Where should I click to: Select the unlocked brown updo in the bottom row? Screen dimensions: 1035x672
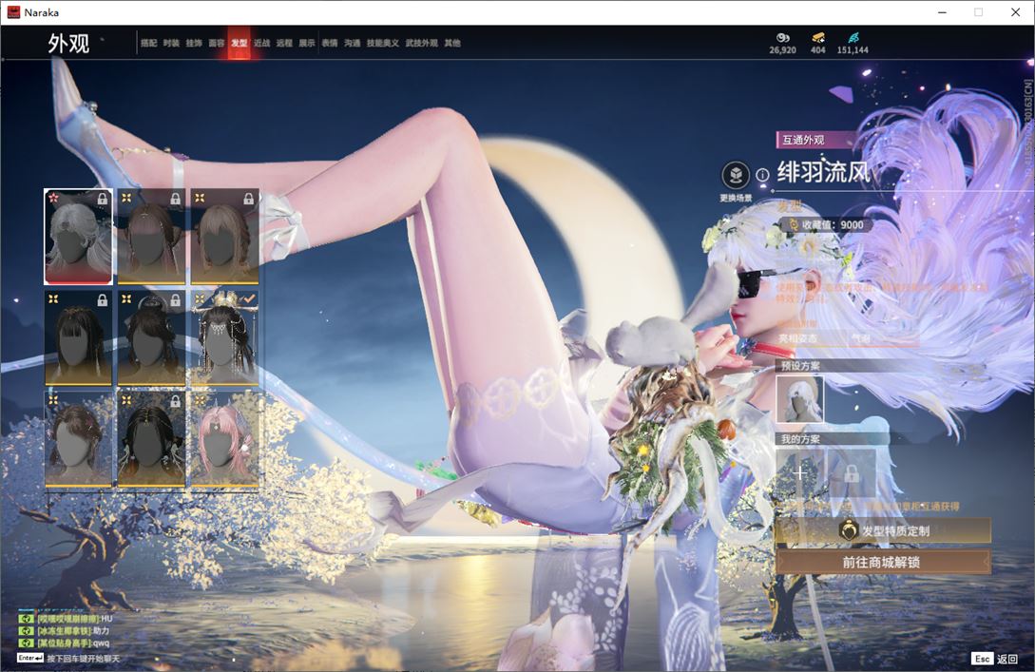[x=78, y=439]
